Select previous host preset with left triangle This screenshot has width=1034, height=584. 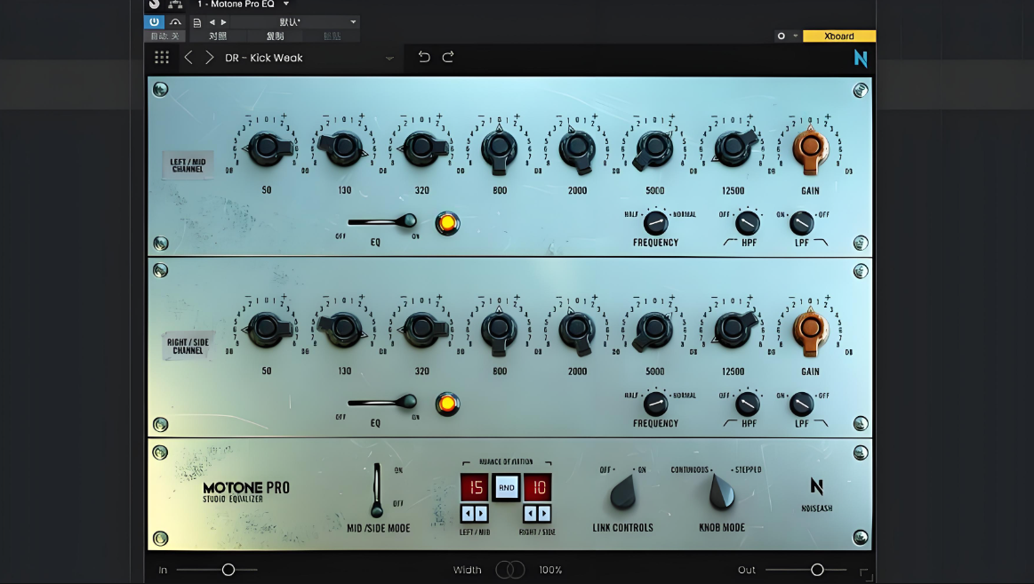(212, 22)
